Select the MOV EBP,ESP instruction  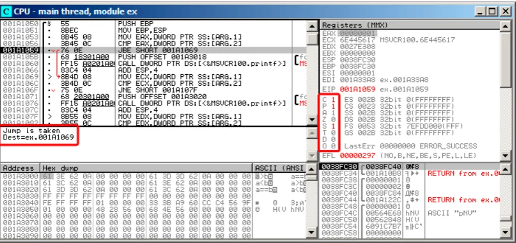click(x=142, y=31)
